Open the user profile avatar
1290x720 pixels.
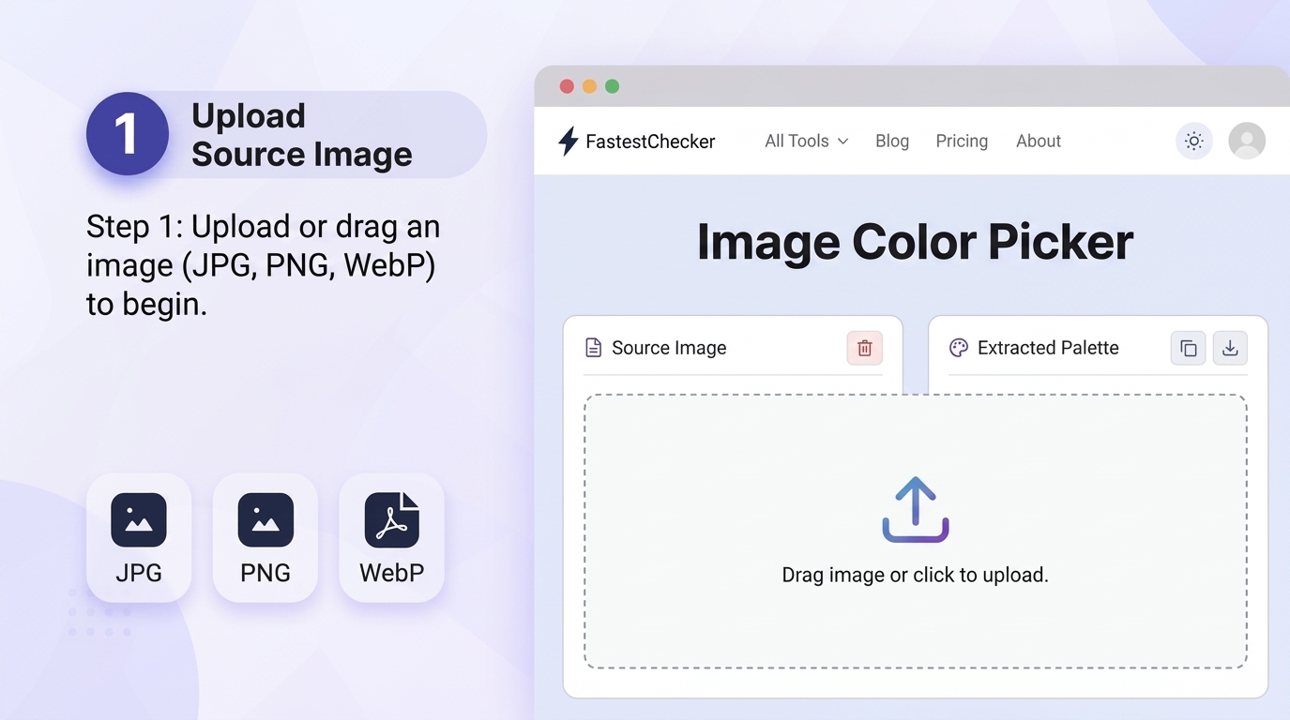(1247, 142)
